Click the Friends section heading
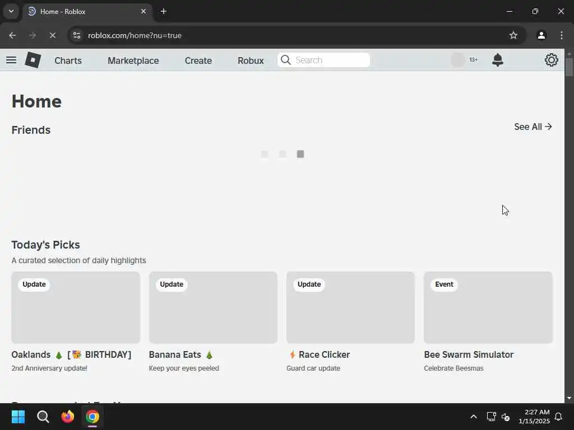Viewport: 574px width, 430px height. tap(31, 130)
